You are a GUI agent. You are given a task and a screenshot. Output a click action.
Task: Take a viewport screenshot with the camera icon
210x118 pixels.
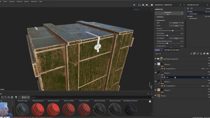pyautogui.click(x=152, y=5)
